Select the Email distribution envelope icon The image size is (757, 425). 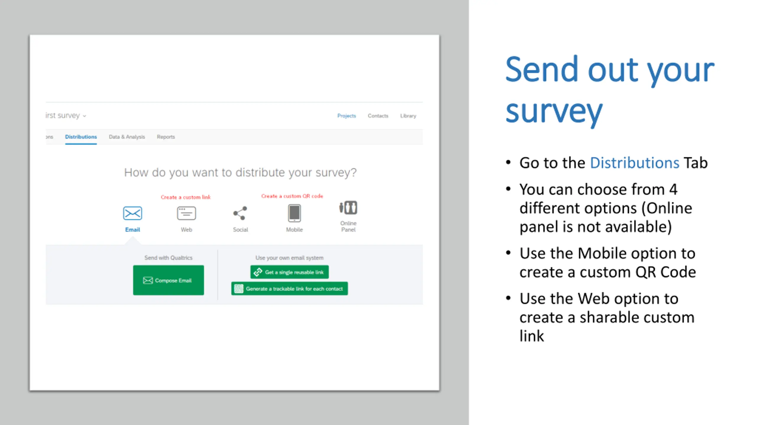point(132,213)
